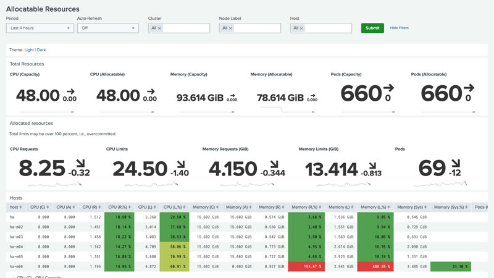
Task: Click the Memory (Allocatable) 78.614 GiB value
Action: pos(280,98)
